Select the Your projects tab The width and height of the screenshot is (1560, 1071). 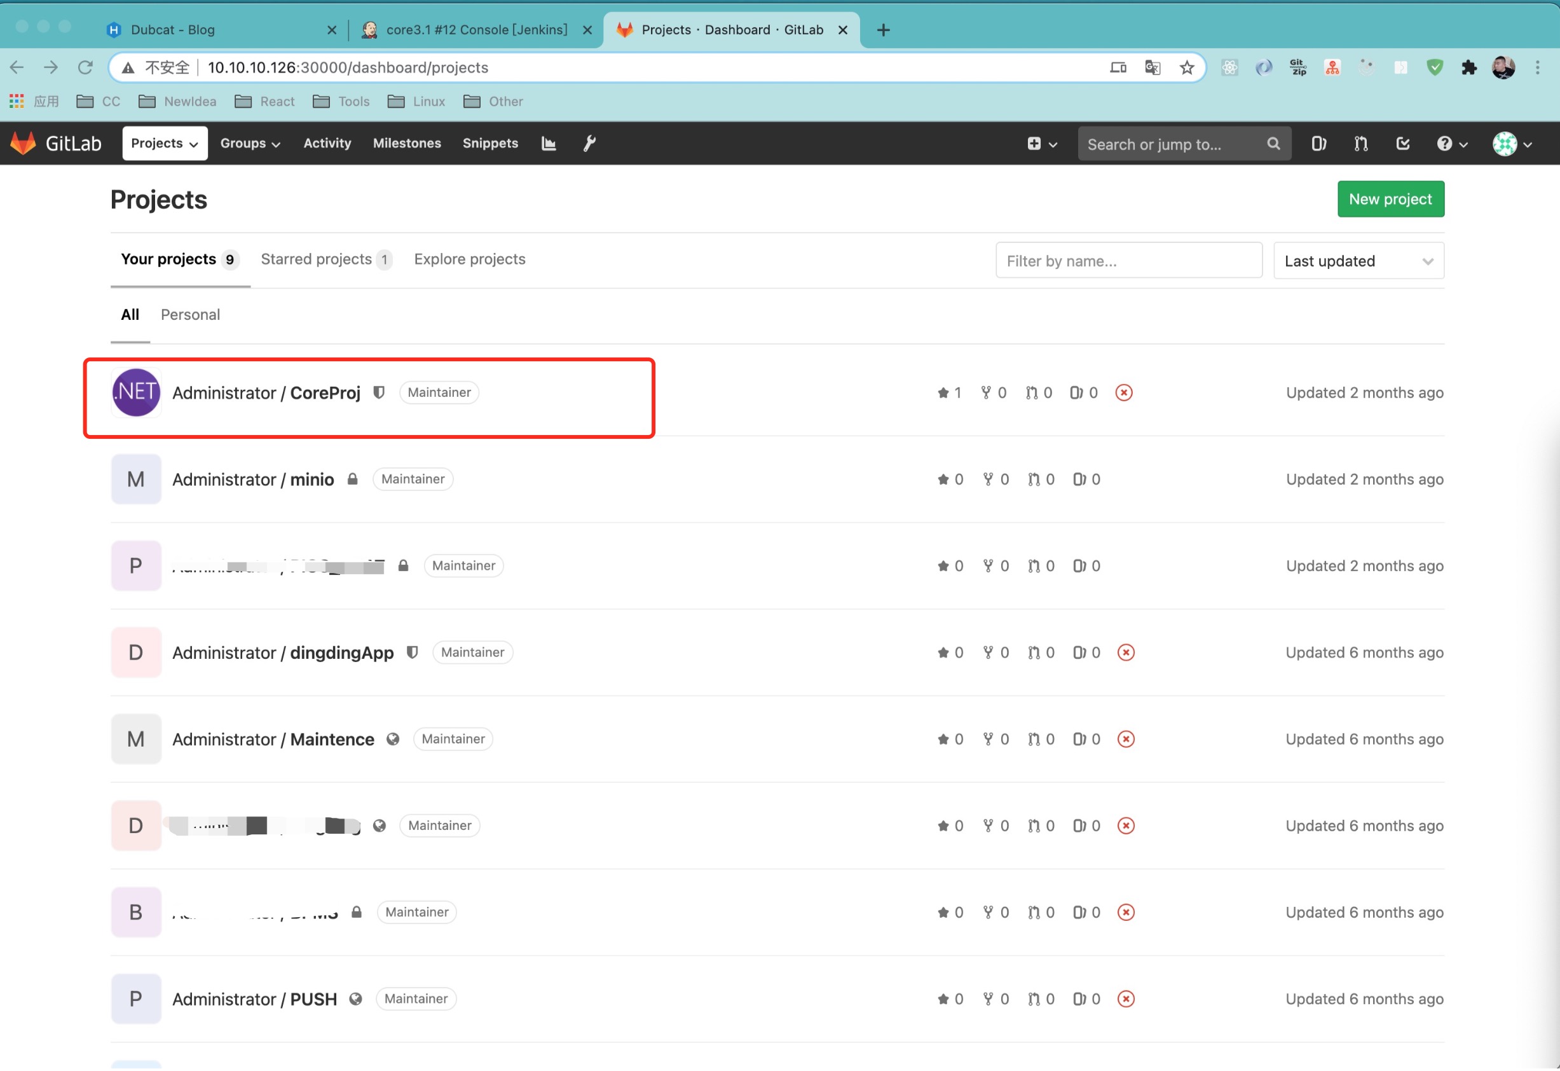179,260
